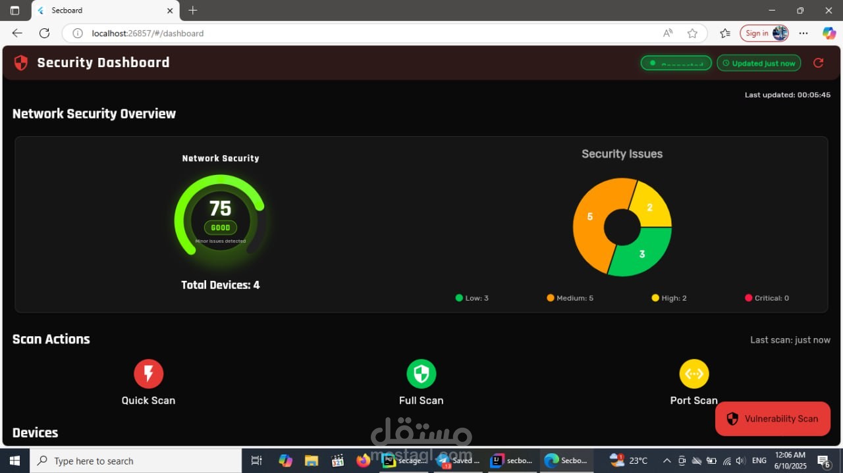843x473 pixels.
Task: Click the 'Low: 3' legend entry
Action: point(472,298)
